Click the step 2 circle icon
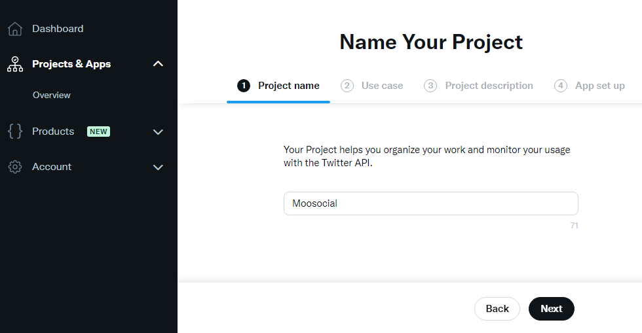 coord(347,86)
